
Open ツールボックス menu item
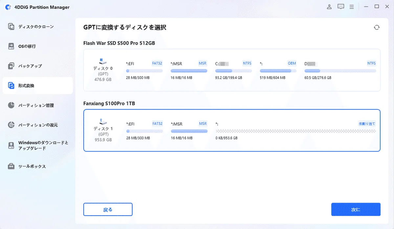point(38,166)
